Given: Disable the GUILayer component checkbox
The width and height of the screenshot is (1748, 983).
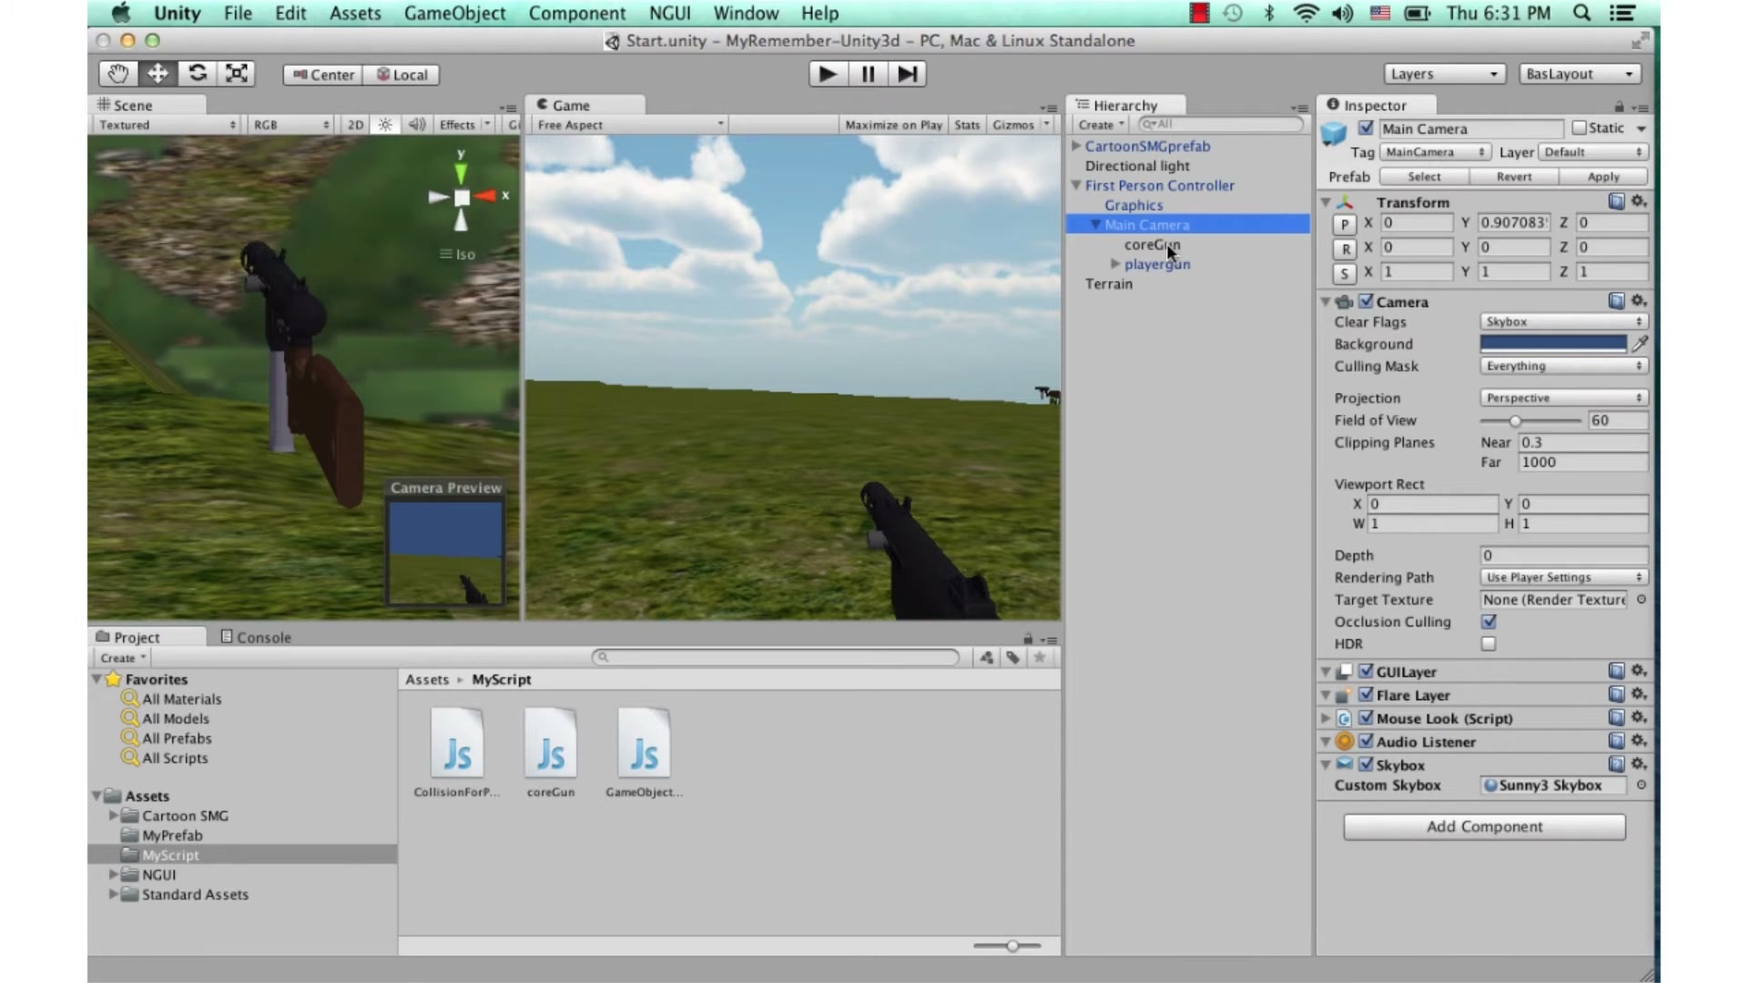Looking at the screenshot, I should pos(1366,671).
